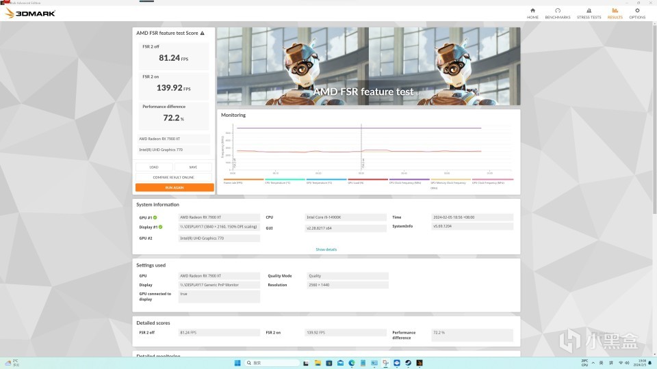Open Microsoft Store from taskbar
This screenshot has width=657, height=369.
pyautogui.click(x=329, y=363)
